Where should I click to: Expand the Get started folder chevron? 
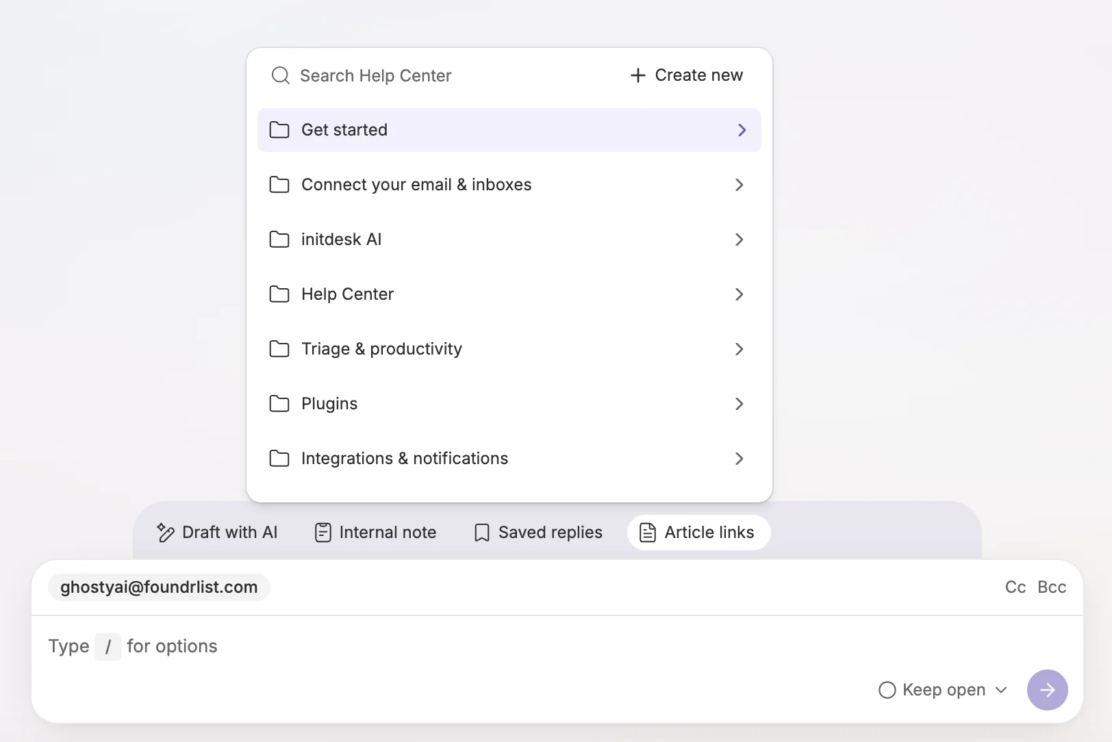pyautogui.click(x=742, y=130)
